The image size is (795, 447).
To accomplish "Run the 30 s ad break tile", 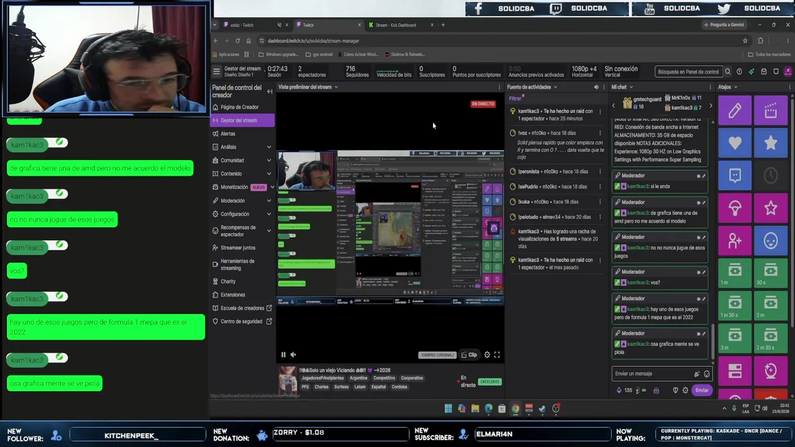I will click(771, 273).
